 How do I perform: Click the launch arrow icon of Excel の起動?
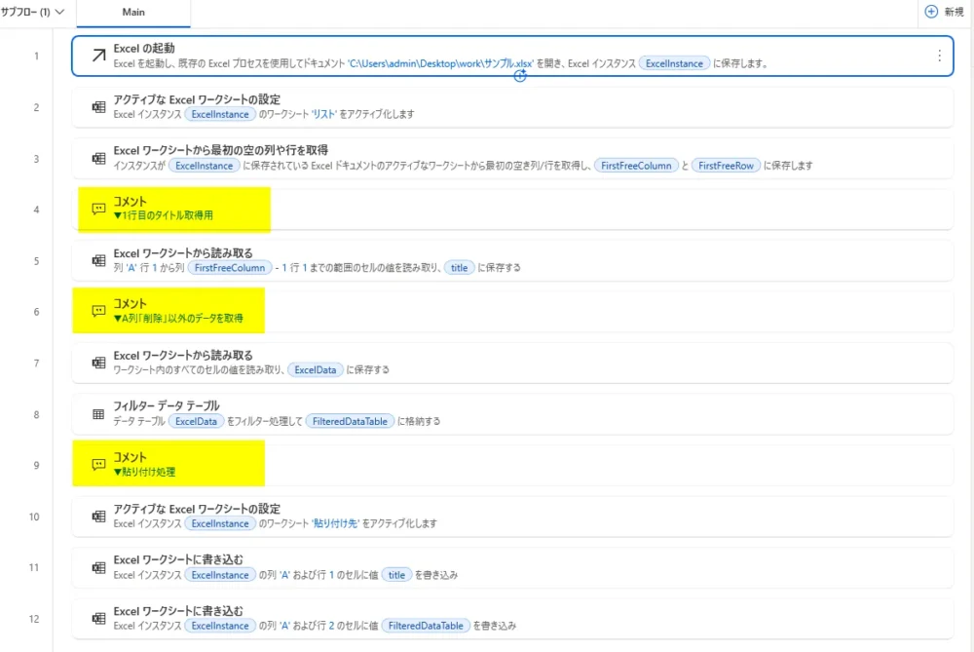pyautogui.click(x=98, y=56)
